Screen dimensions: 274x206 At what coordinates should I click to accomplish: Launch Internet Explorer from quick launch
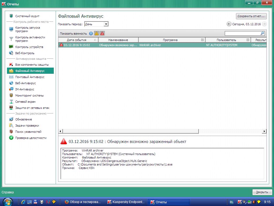(x=23, y=202)
